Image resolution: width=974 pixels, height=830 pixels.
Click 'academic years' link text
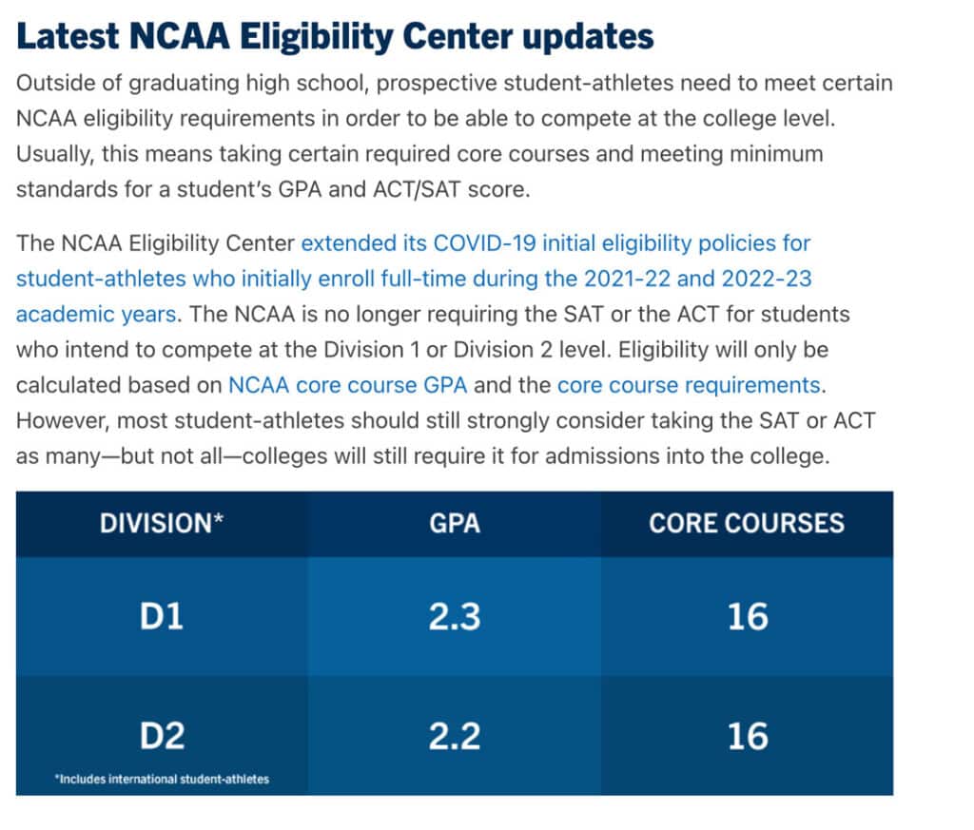coord(96,314)
